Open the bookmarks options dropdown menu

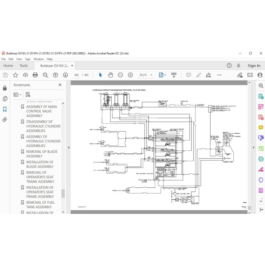pos(17,95)
